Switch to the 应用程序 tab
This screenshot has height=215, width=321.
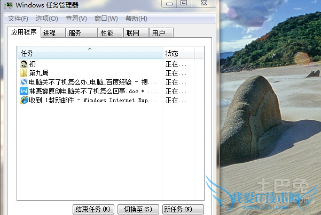point(24,32)
